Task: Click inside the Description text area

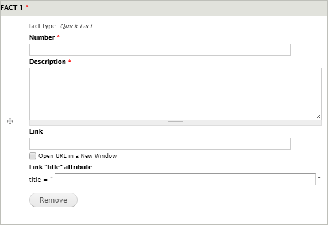Action: click(175, 94)
